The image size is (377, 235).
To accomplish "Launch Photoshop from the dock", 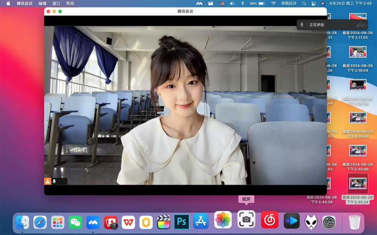I will coord(181,222).
